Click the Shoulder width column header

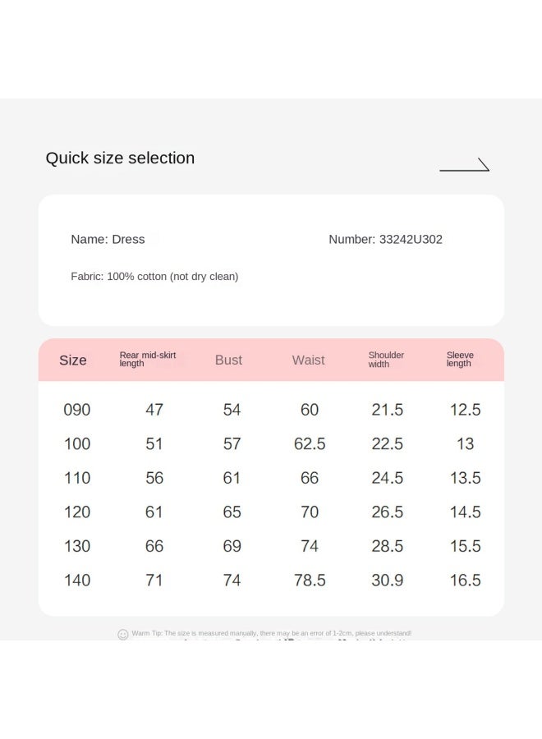click(x=386, y=359)
